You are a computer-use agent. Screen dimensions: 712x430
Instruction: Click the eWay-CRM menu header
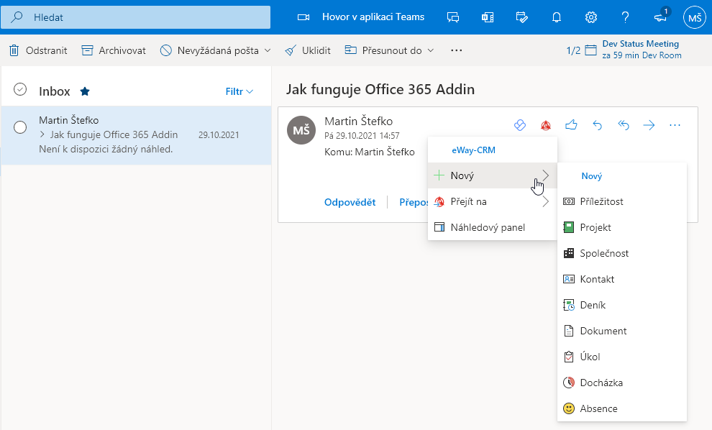click(473, 150)
